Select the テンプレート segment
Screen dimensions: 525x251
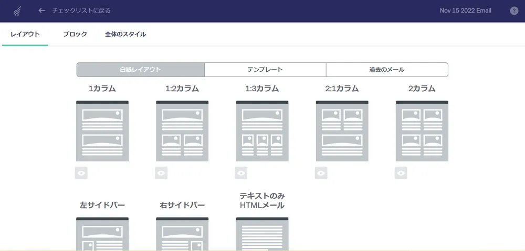pyautogui.click(x=265, y=70)
